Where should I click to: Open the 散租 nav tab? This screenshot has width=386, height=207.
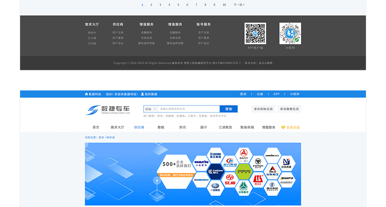[x=161, y=127]
